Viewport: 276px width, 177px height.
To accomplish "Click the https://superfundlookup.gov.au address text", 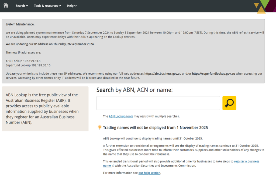I will (213, 74).
